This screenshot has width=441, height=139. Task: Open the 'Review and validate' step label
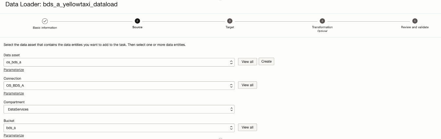pos(415,27)
